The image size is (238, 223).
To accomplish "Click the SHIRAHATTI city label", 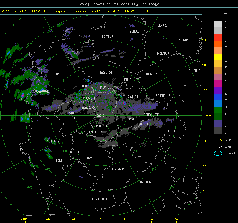I will pos(99,126).
